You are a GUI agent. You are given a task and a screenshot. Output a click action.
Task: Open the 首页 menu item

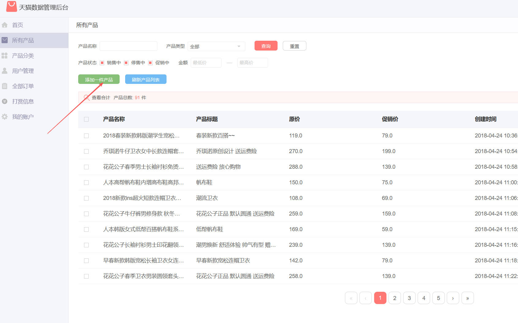[34, 25]
